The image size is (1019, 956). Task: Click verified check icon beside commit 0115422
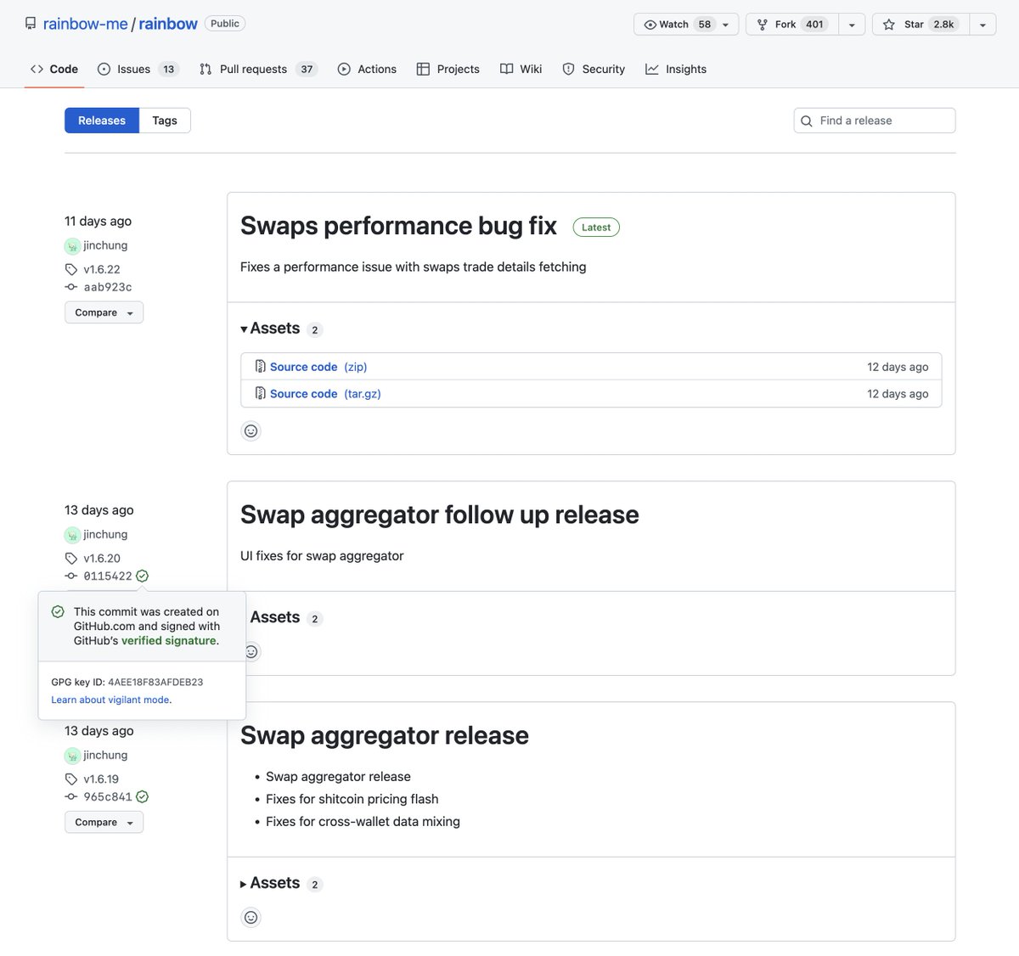coord(143,576)
